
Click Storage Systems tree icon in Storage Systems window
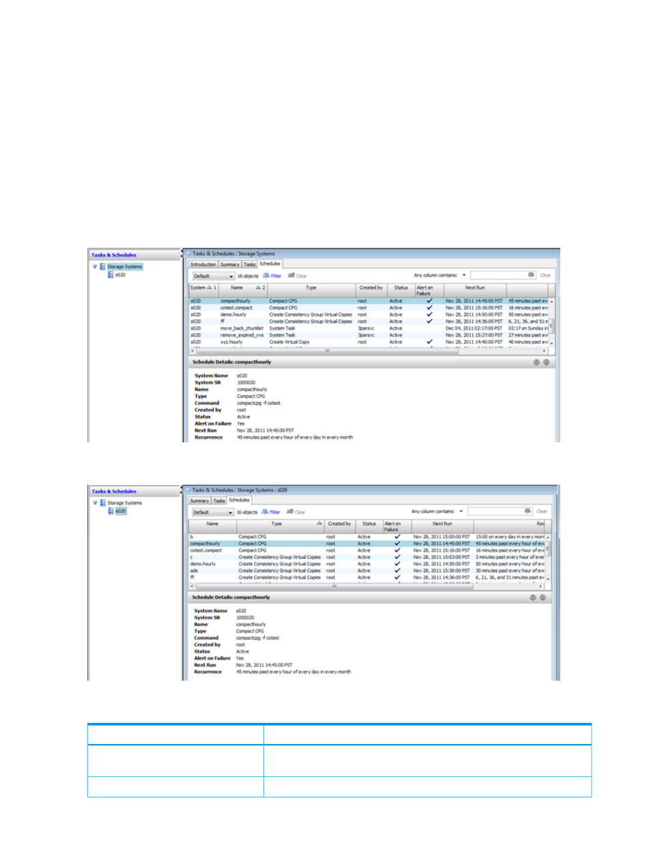point(103,267)
